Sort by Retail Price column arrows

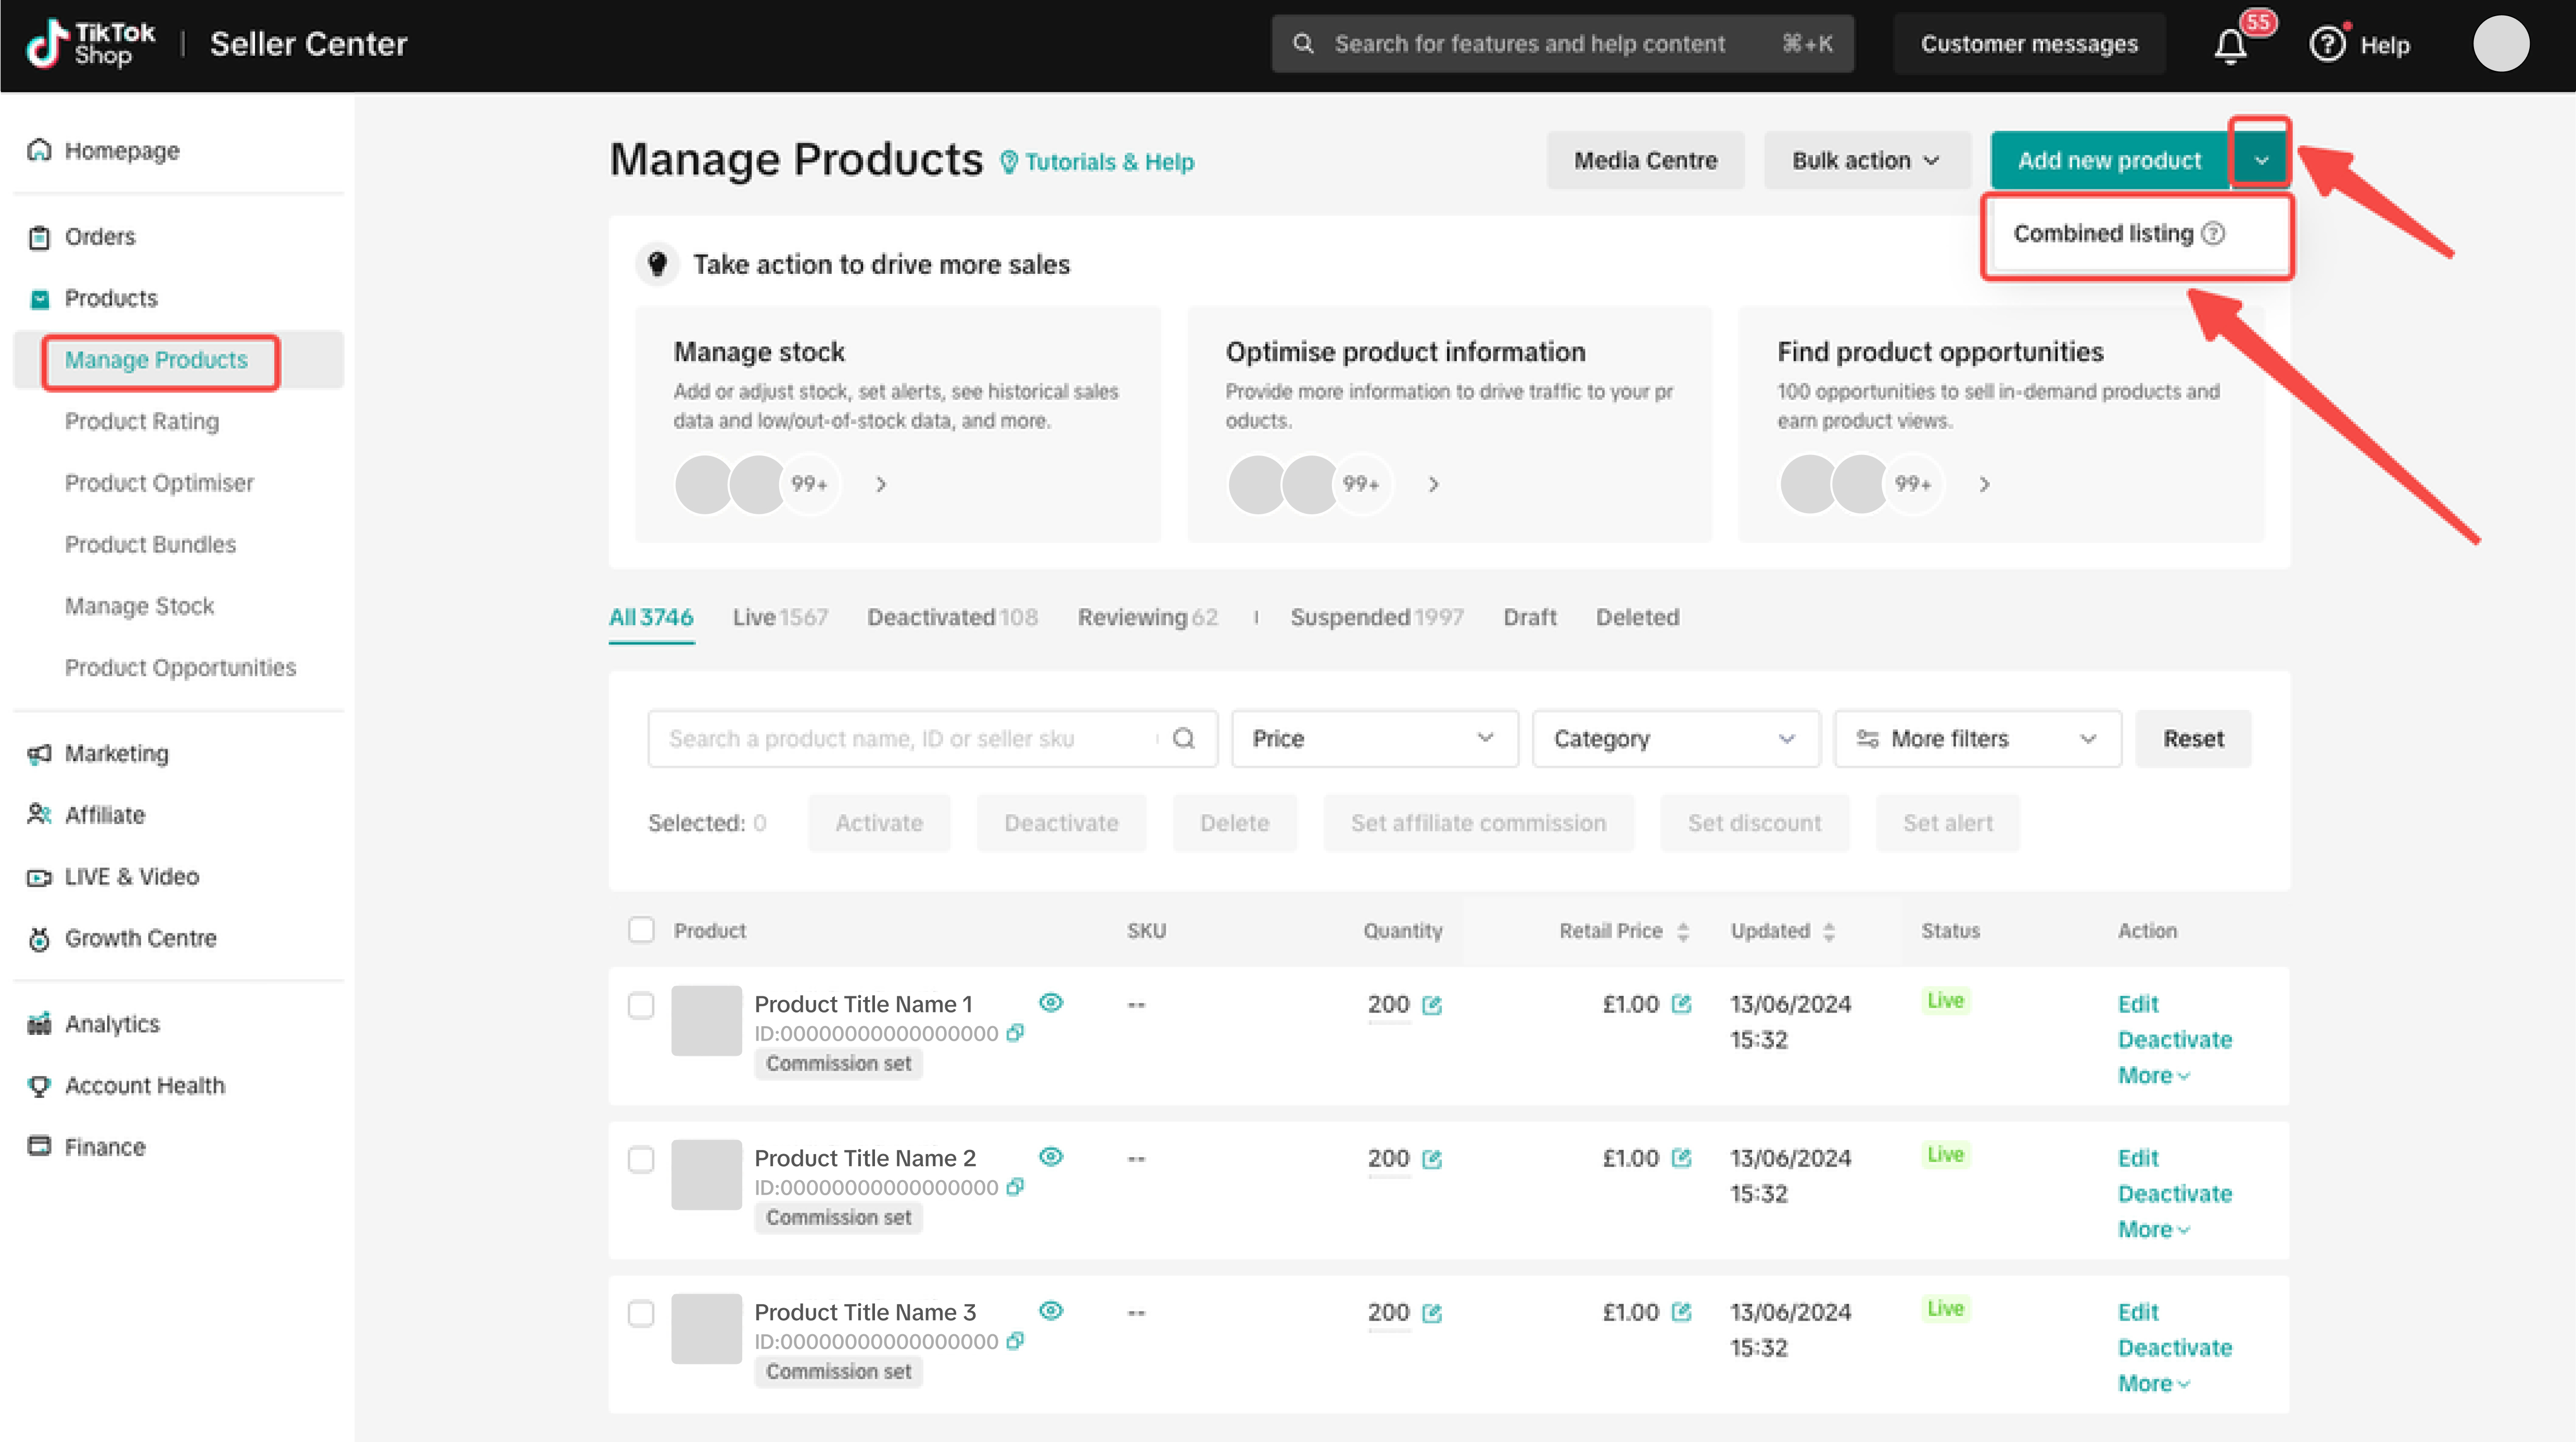click(1683, 932)
